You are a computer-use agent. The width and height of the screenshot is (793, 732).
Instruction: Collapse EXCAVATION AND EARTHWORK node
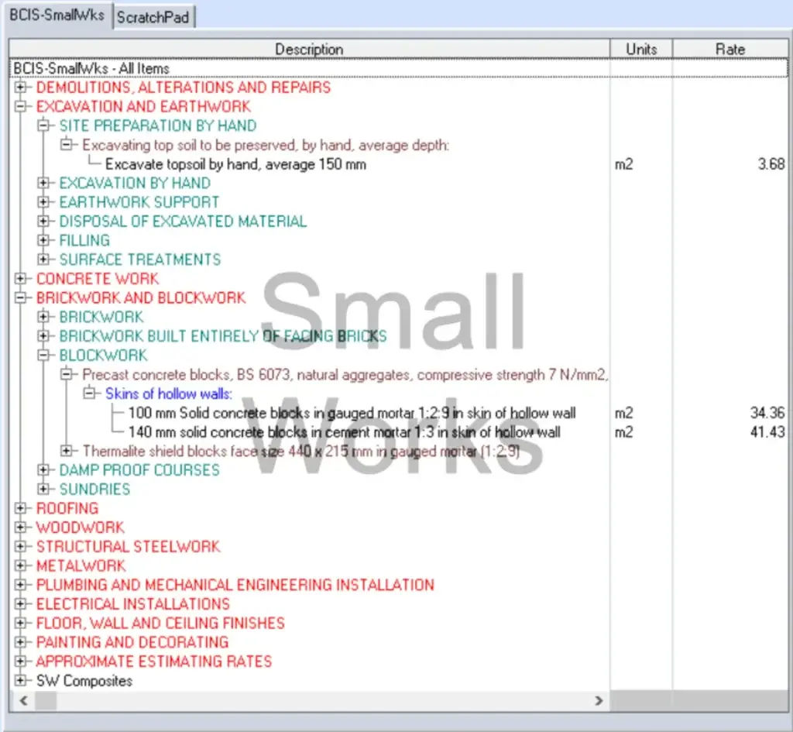coord(20,106)
